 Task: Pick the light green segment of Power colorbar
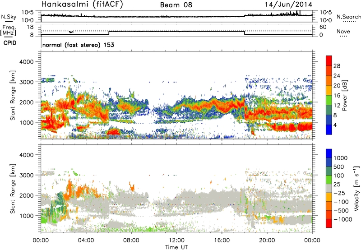coord(329,100)
